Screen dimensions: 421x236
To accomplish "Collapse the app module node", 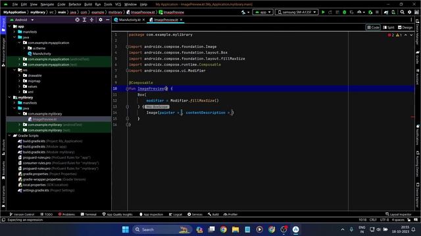I will pyautogui.click(x=10, y=26).
